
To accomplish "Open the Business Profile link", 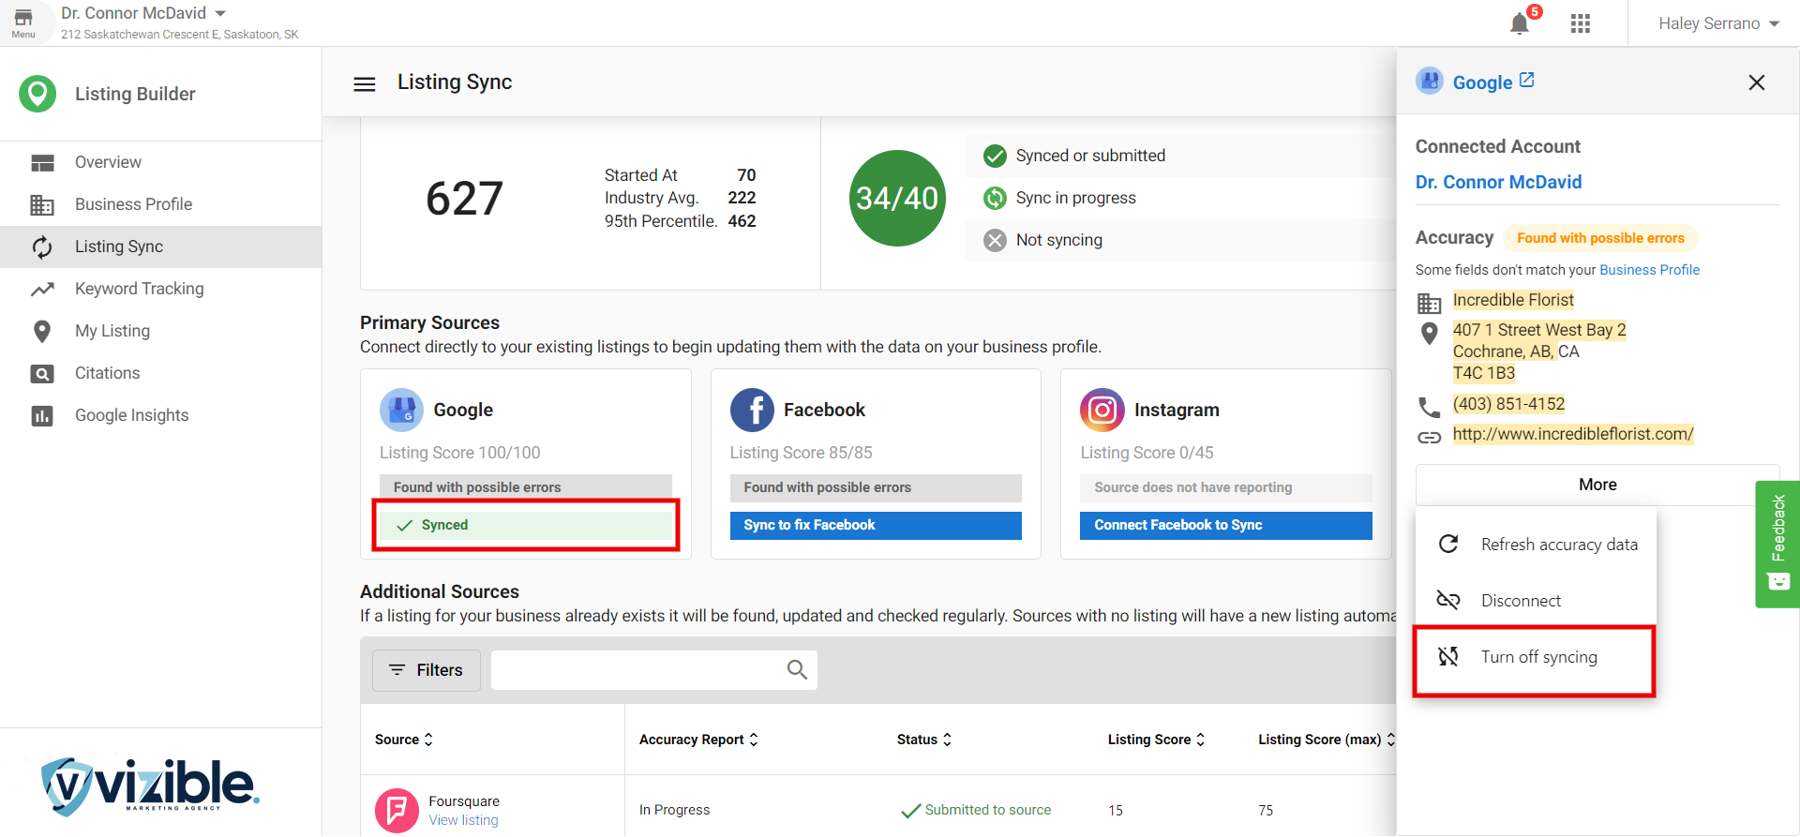I will [x=1649, y=270].
